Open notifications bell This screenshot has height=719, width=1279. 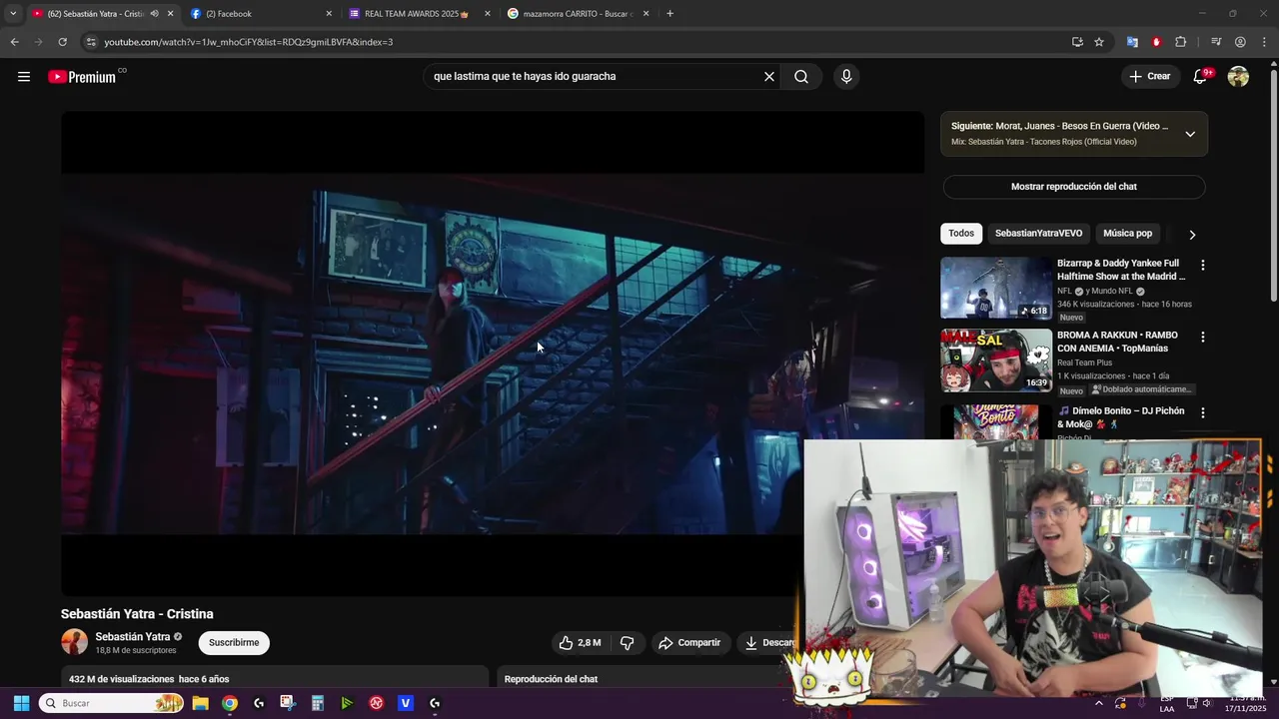(x=1200, y=77)
